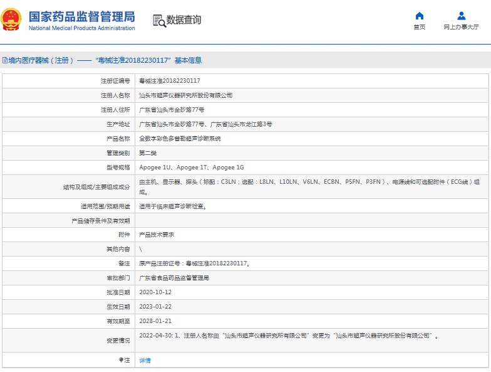Click management category 第二类
This screenshot has height=372, width=491.
click(x=148, y=153)
